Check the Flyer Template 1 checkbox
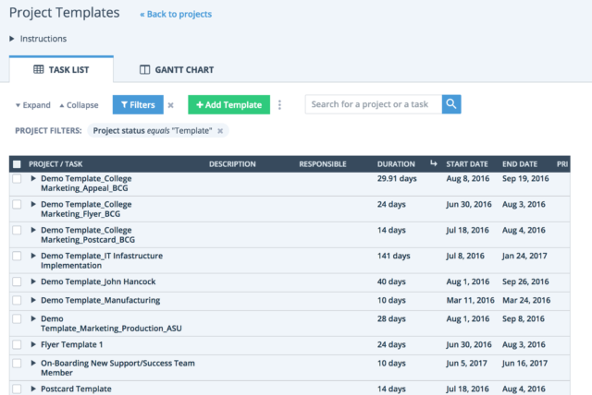This screenshot has width=592, height=395. coord(17,344)
